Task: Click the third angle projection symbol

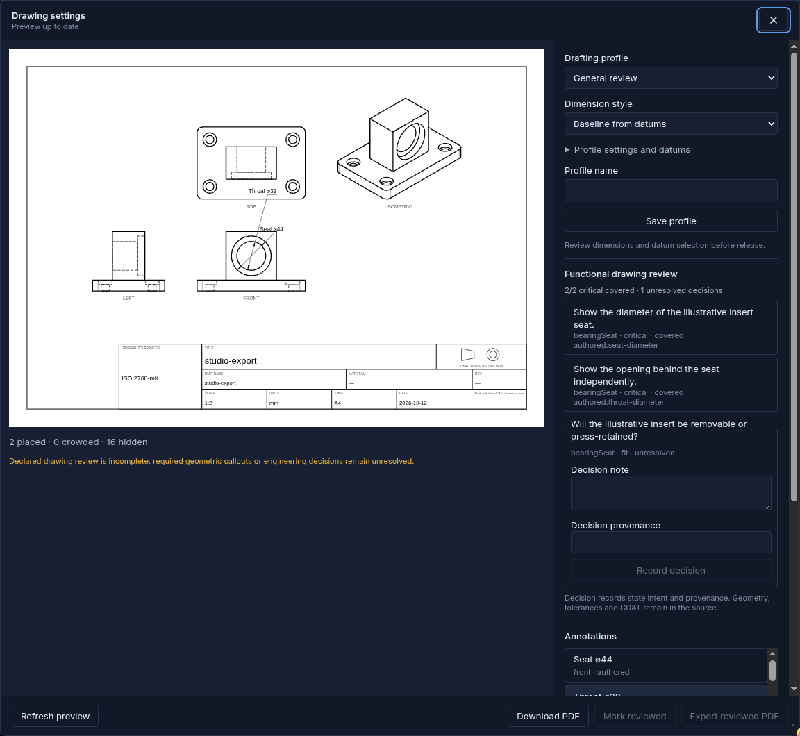Action: click(x=481, y=355)
